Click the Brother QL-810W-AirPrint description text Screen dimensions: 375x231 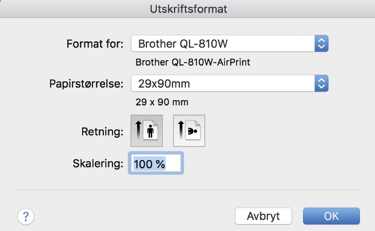point(193,63)
